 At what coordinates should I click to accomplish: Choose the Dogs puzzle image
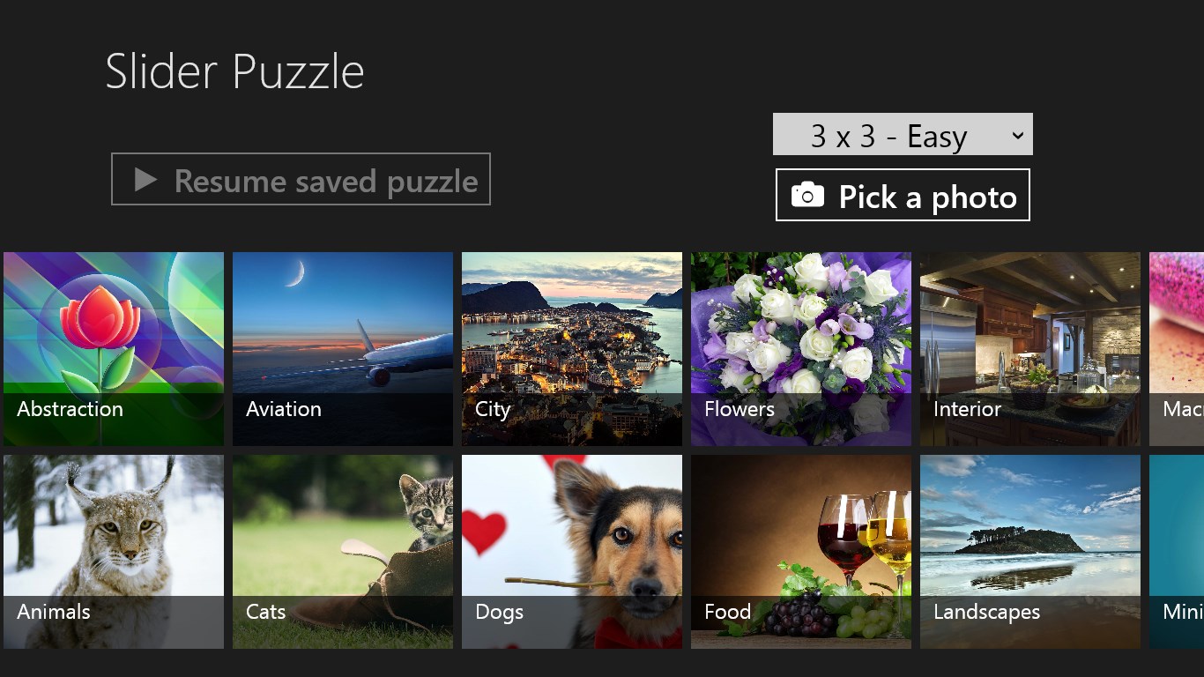point(571,552)
